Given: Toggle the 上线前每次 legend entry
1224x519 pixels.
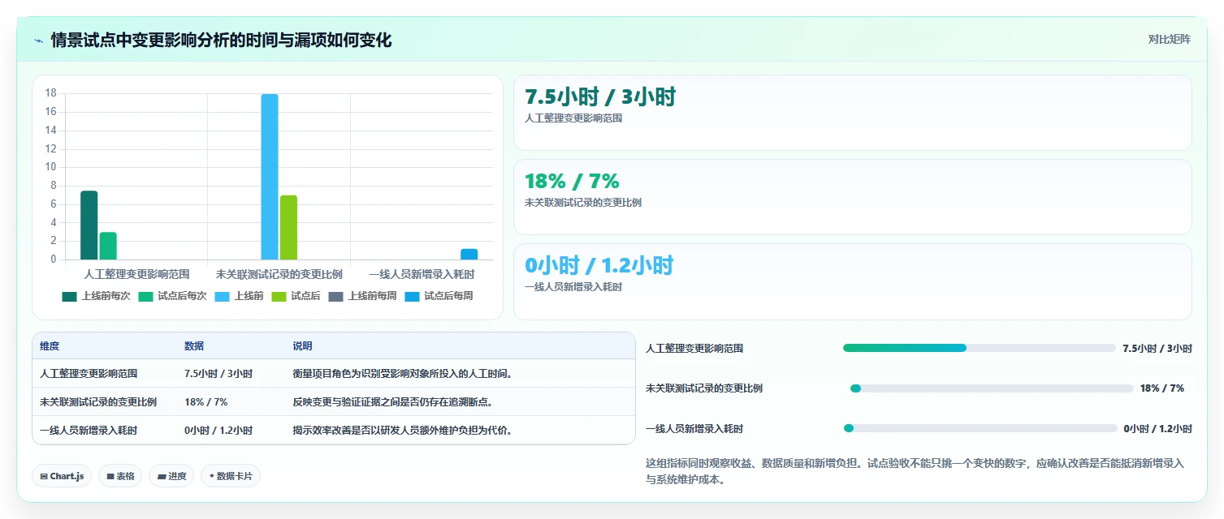Looking at the screenshot, I should point(96,296).
